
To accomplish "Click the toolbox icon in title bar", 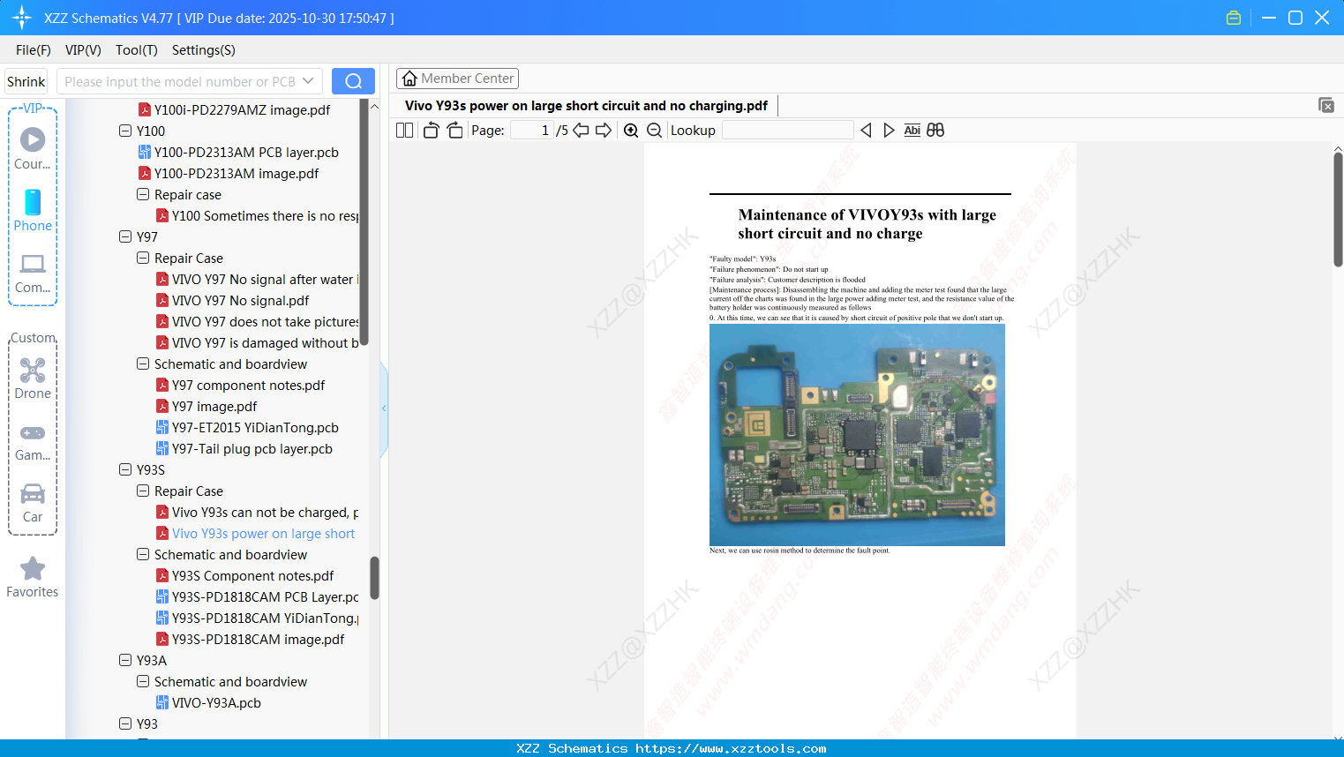I will coord(1234,18).
